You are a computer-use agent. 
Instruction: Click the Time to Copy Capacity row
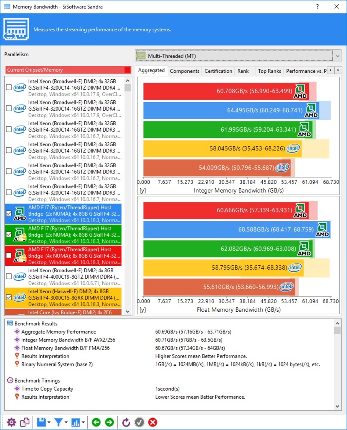point(169,388)
